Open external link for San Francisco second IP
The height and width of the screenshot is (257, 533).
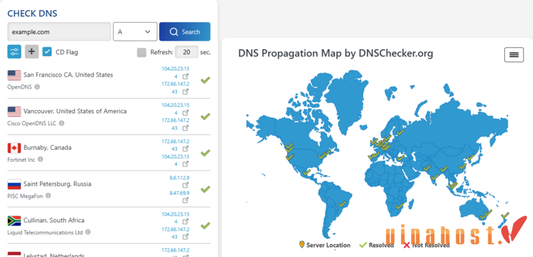pyautogui.click(x=185, y=91)
